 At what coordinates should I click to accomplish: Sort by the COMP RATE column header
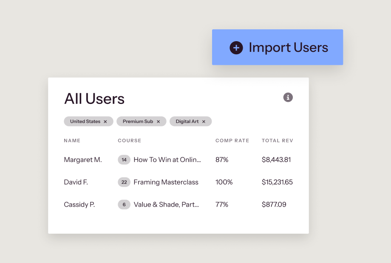coord(232,140)
